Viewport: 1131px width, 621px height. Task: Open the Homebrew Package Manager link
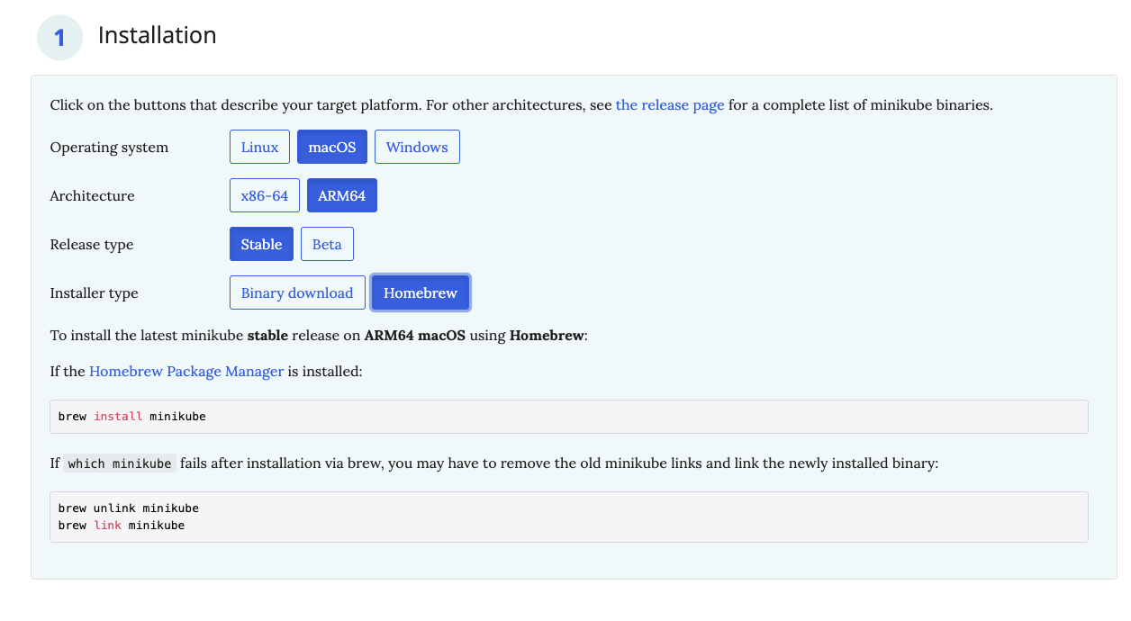186,371
